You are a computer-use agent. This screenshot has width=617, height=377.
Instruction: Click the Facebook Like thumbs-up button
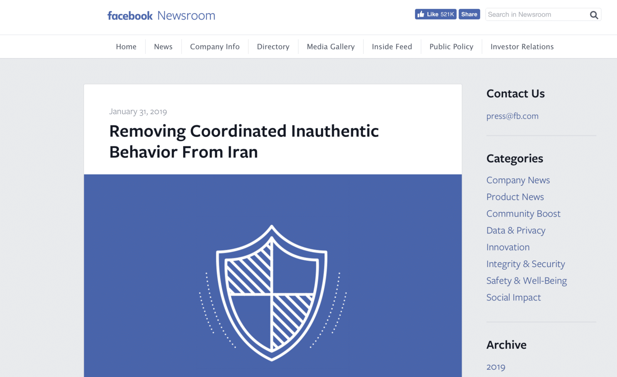[x=435, y=14]
